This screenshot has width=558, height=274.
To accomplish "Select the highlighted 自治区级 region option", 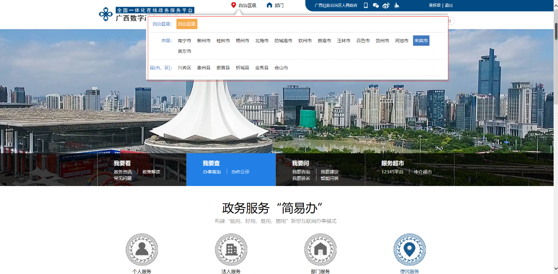I will pyautogui.click(x=186, y=24).
